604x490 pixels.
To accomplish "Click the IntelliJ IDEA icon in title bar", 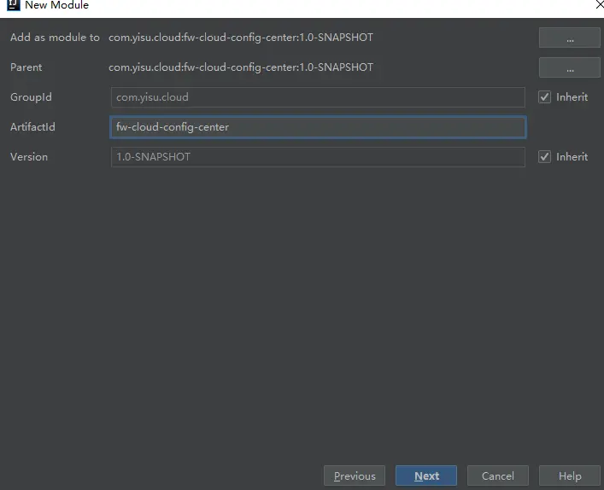I will 13,5.
